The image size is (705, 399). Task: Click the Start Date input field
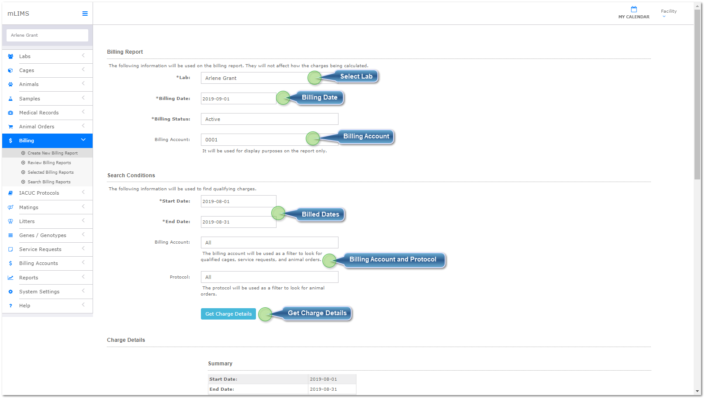238,201
